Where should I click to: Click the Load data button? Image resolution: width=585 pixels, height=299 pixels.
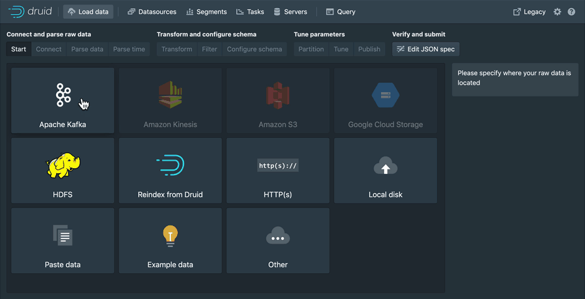88,12
